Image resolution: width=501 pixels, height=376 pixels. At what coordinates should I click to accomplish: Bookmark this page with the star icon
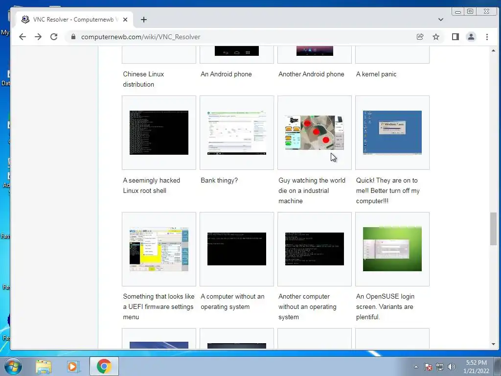click(x=436, y=37)
